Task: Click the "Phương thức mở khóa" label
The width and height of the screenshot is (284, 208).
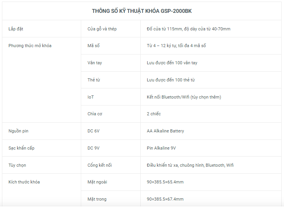Action: click(x=30, y=46)
